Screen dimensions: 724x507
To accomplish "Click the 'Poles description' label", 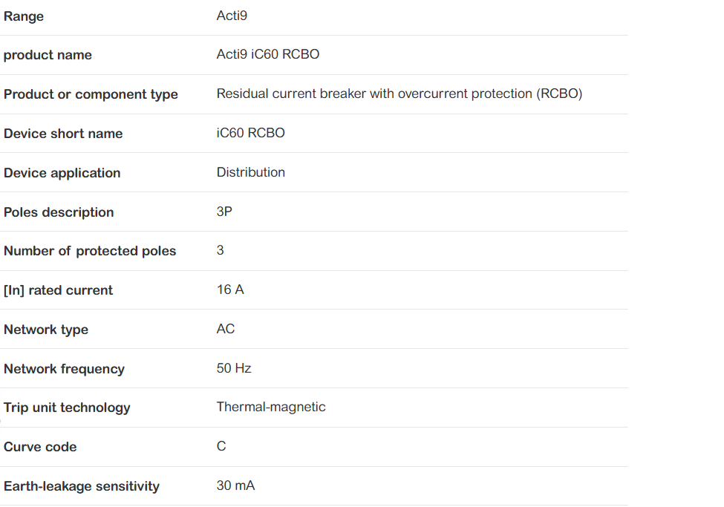I will [x=59, y=213].
